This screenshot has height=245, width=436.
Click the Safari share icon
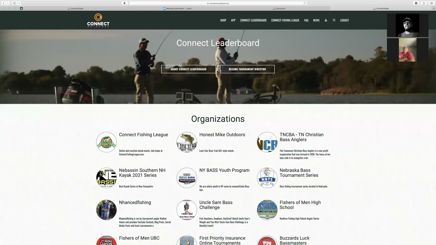coord(424,3)
